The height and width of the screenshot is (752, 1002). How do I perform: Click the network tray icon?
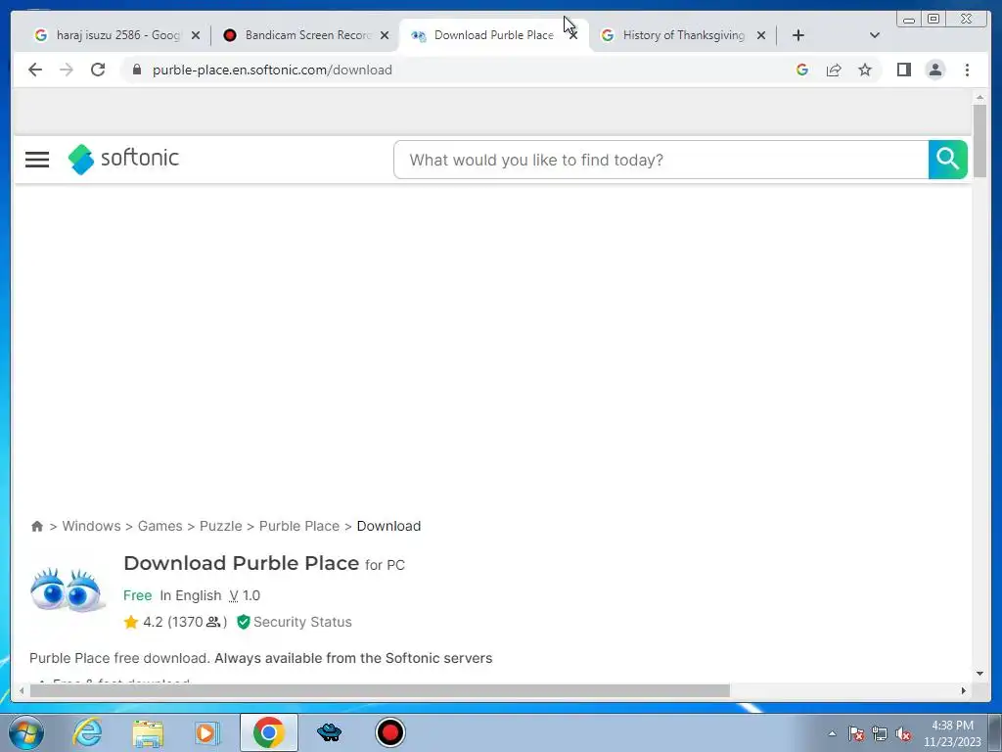tap(880, 733)
